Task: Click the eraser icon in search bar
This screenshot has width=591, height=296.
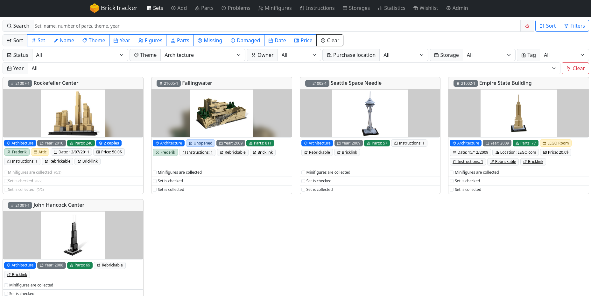Action: tap(527, 26)
